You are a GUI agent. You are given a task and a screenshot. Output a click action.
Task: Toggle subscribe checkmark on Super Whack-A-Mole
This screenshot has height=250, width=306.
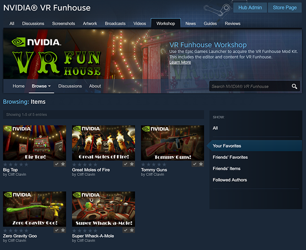click(x=126, y=230)
